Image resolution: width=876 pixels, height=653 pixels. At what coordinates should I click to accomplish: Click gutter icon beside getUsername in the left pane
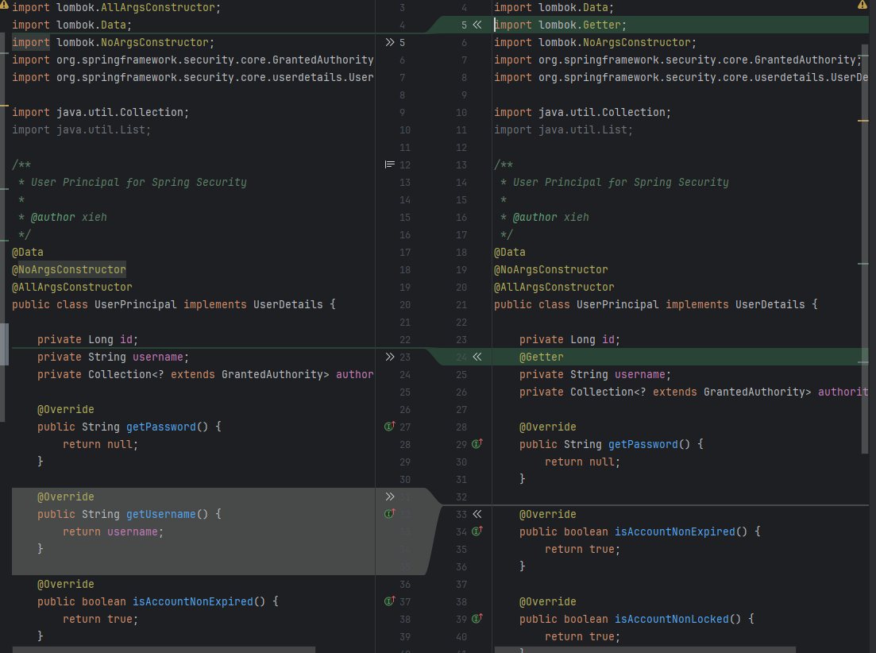(389, 514)
